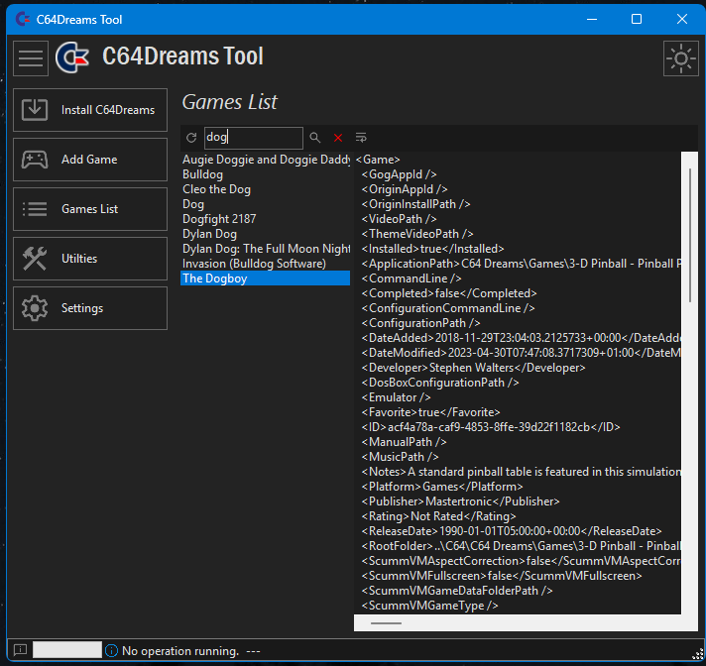Click the ScummVMFullscreen false line
Image resolution: width=706 pixels, height=666 pixels.
[502, 575]
